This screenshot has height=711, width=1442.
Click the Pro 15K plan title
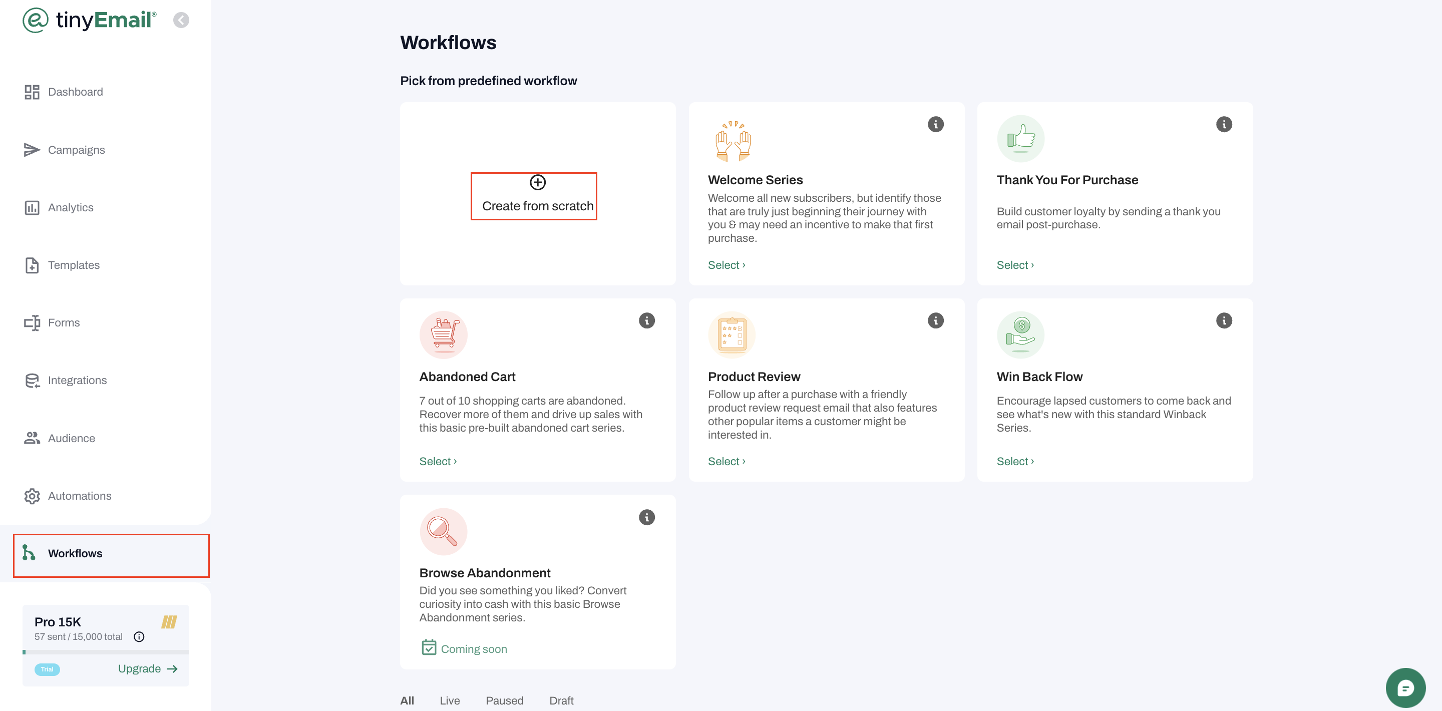(x=58, y=621)
